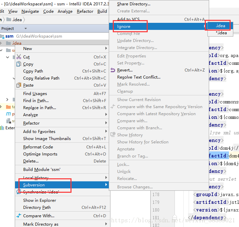Select Find in Path... option
Viewport: 239px width, 227px height.
click(62, 101)
